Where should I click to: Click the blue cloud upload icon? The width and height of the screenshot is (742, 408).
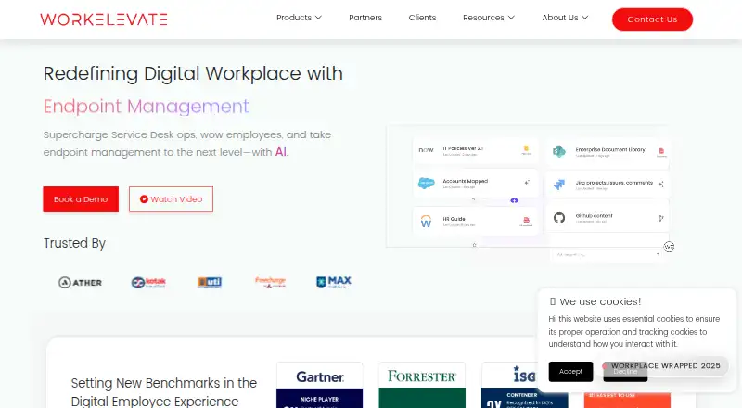[515, 200]
